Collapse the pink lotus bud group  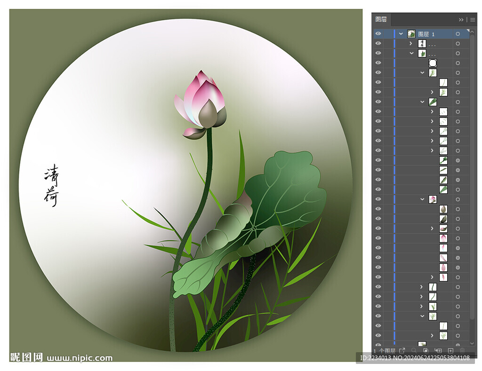pos(422,199)
